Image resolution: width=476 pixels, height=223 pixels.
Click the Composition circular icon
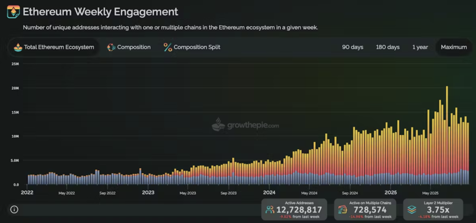click(111, 47)
